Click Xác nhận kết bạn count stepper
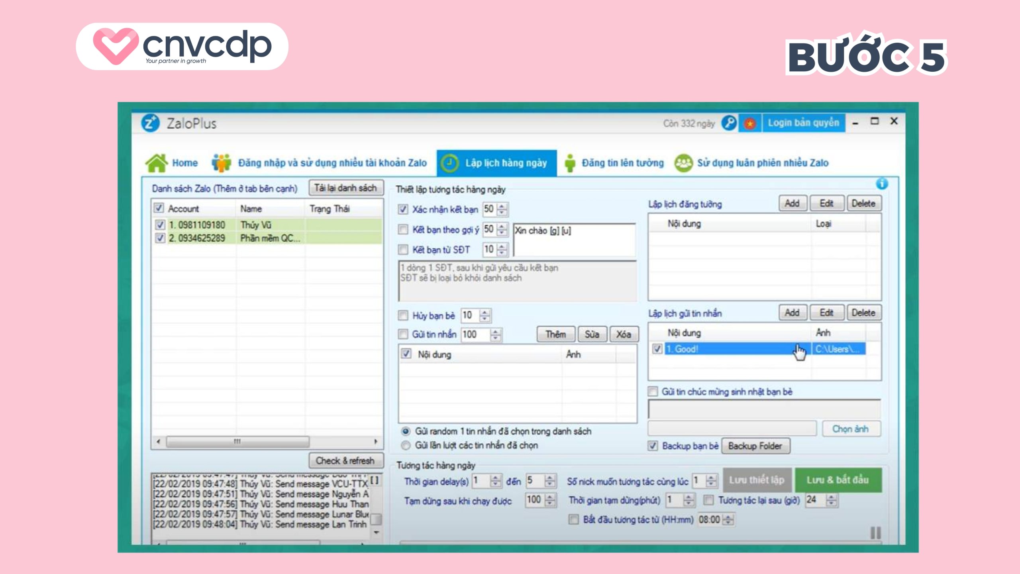1020x574 pixels. click(x=502, y=209)
